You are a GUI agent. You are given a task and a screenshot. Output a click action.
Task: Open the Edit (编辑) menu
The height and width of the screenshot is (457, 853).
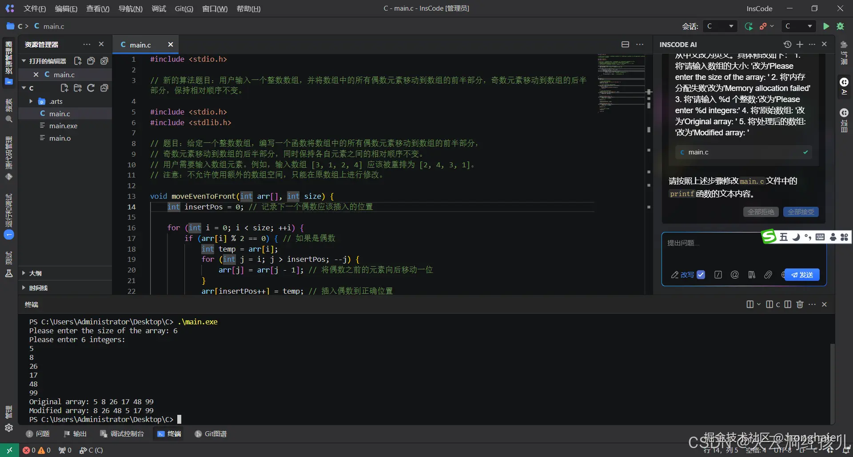pyautogui.click(x=66, y=8)
